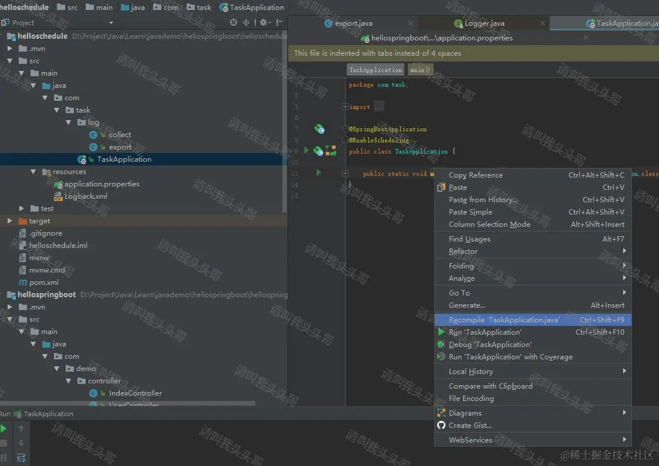Click the scroll-from-source target icon
The width and height of the screenshot is (659, 466).
pos(233,22)
